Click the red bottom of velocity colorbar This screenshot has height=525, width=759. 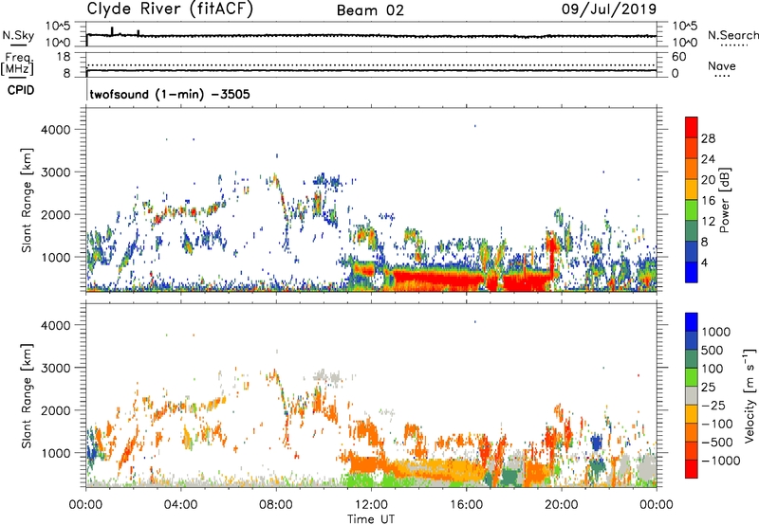[692, 469]
